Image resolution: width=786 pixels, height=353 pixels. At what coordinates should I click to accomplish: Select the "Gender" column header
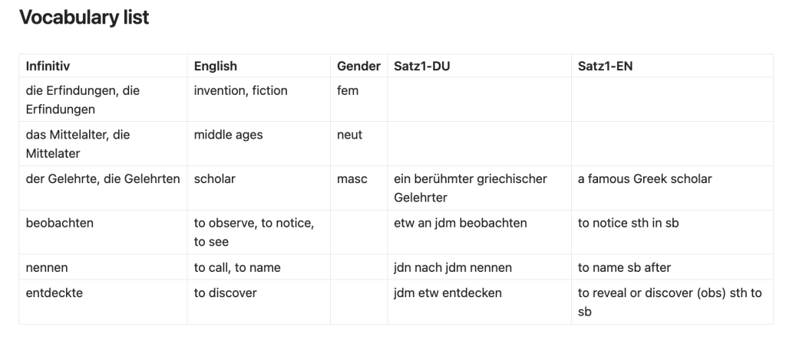(x=358, y=67)
